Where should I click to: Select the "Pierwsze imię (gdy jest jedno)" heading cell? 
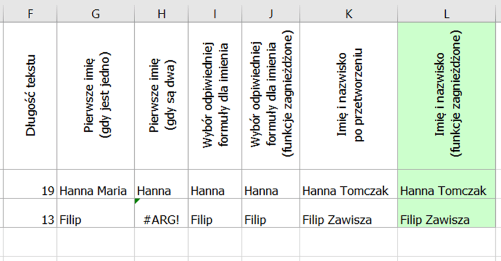pos(96,96)
